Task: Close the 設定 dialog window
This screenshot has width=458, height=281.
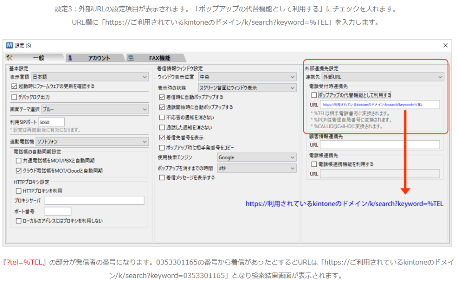Action: click(x=445, y=45)
